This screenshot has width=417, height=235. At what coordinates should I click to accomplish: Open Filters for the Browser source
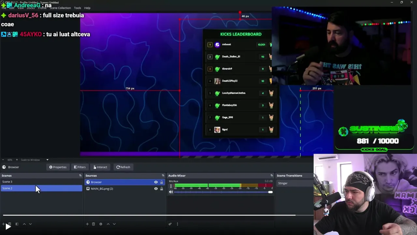click(x=79, y=167)
